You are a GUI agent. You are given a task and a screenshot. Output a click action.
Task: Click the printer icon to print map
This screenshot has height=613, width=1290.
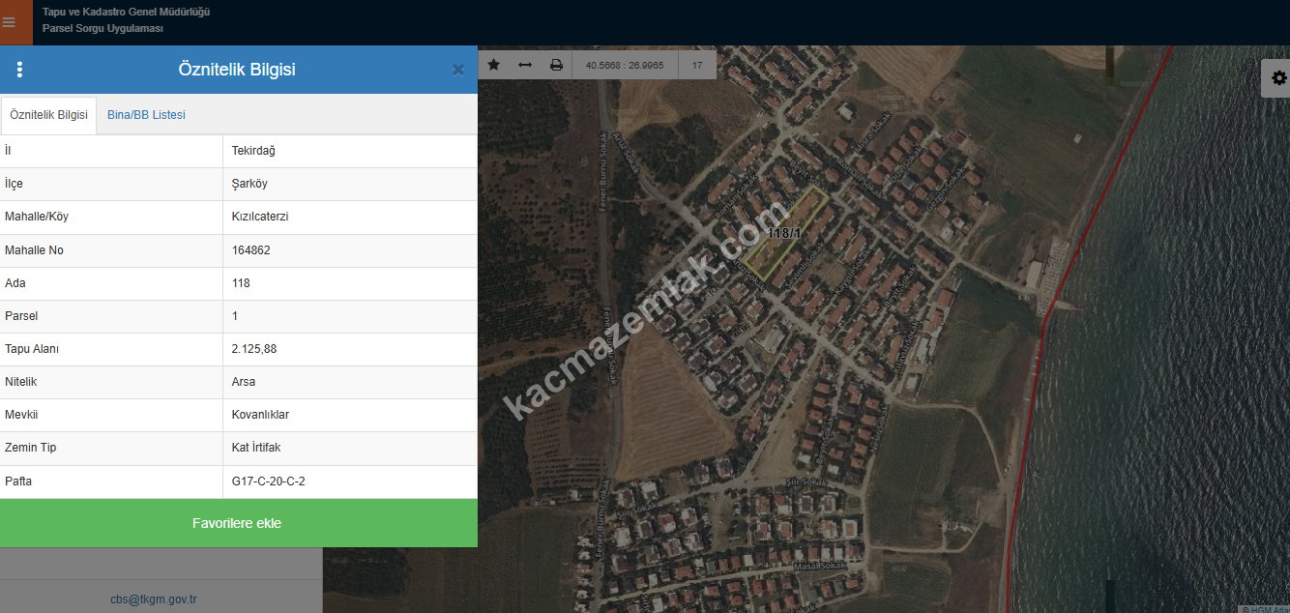[x=556, y=65]
